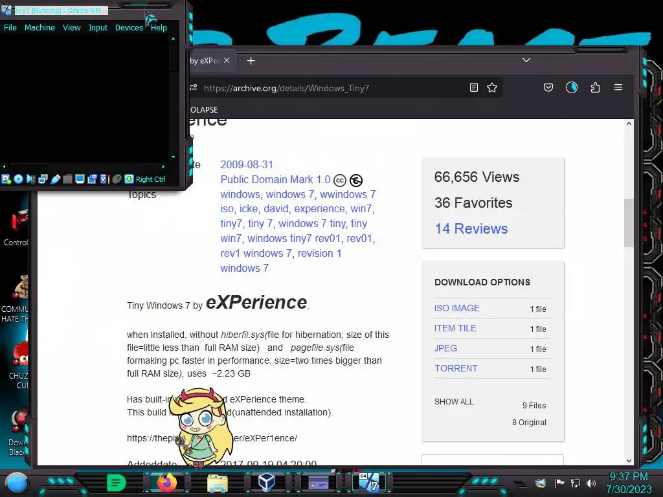Screen dimensions: 663x497
Task: Click the 'windows tiny7 rev01' topic link
Action: (x=294, y=238)
